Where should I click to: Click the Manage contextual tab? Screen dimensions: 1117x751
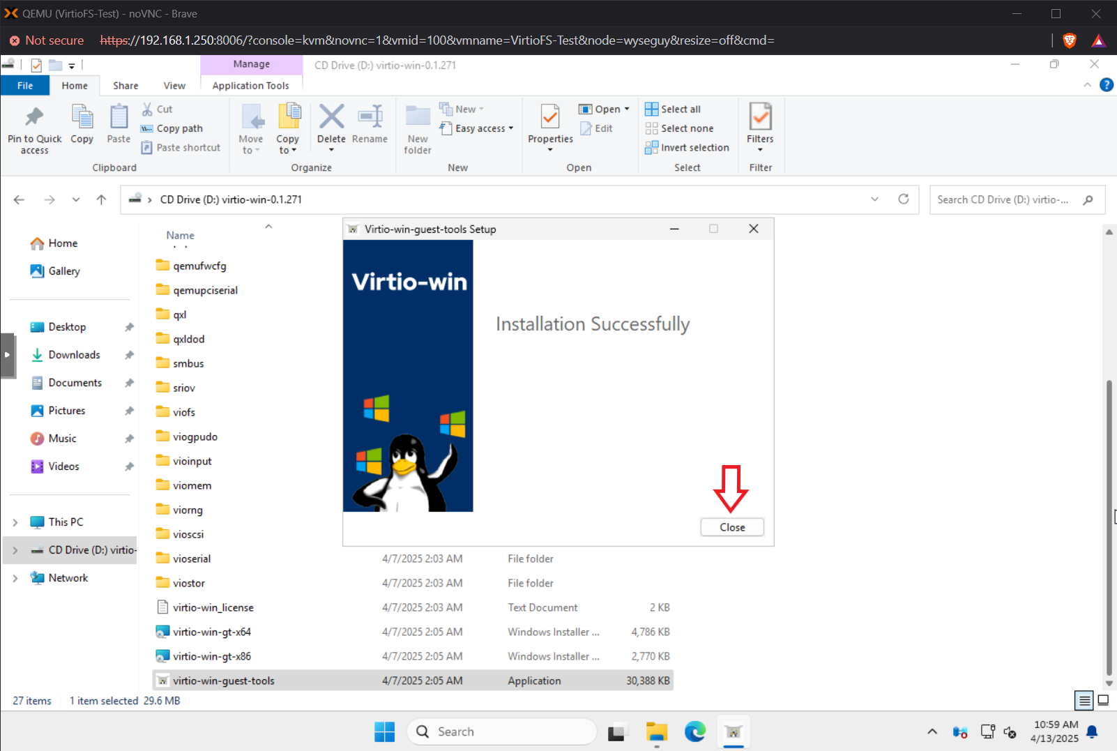(x=252, y=64)
